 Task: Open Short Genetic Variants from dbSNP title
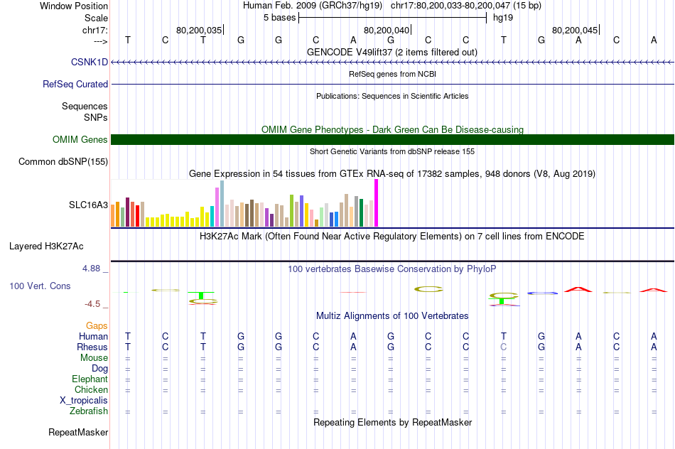click(x=392, y=151)
